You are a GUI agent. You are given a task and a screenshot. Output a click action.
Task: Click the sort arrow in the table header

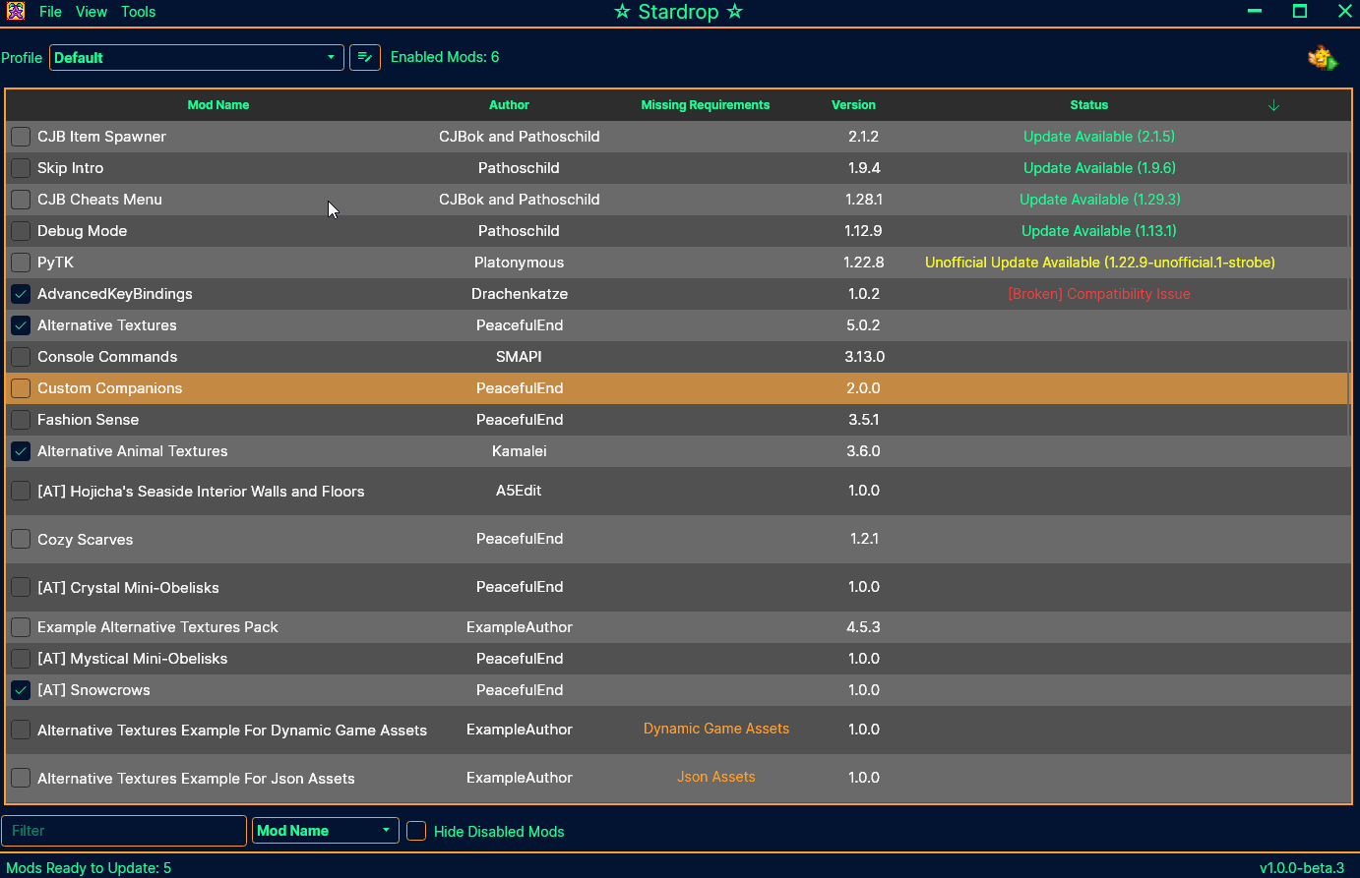(1273, 105)
